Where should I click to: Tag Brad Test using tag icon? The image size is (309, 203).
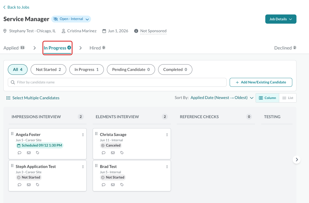[122, 185]
